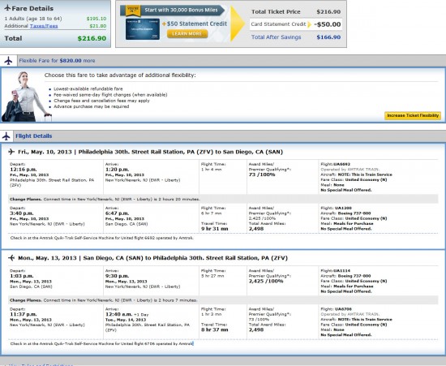Click the 12:40 a.m. +1 Day arrival time

pos(127,315)
